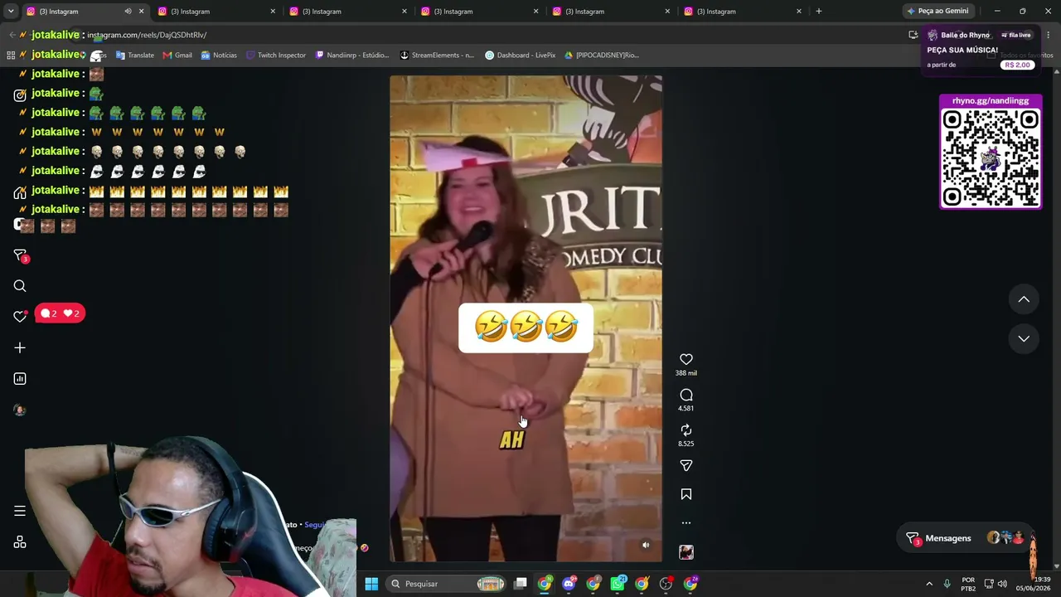Screen dimensions: 1061x597
Task: Open the Dashboard - LivePix bookmark
Action: [520, 56]
